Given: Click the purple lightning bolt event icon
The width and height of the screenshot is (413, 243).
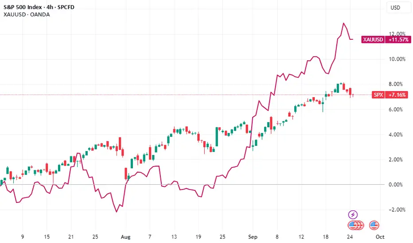Looking at the screenshot, I should coord(353,215).
